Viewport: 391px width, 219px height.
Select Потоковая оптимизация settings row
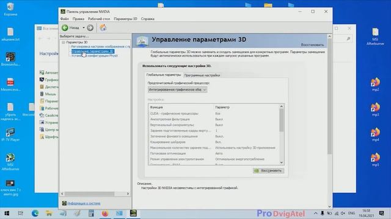tap(214, 153)
